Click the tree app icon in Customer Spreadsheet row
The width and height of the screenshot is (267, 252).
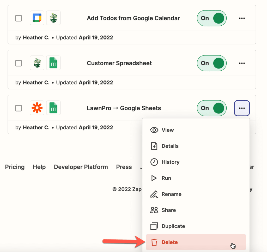[37, 63]
